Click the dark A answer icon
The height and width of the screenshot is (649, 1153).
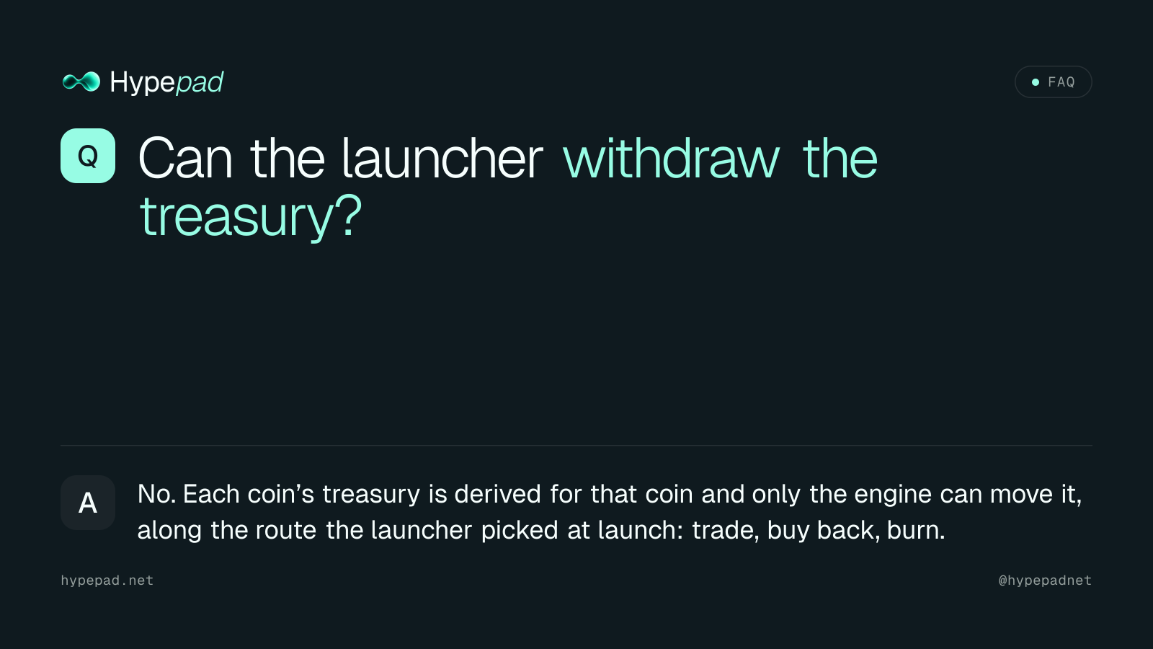point(88,503)
